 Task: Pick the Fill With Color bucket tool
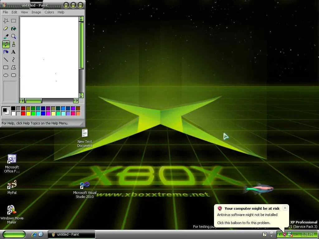pyautogui.click(x=14, y=28)
